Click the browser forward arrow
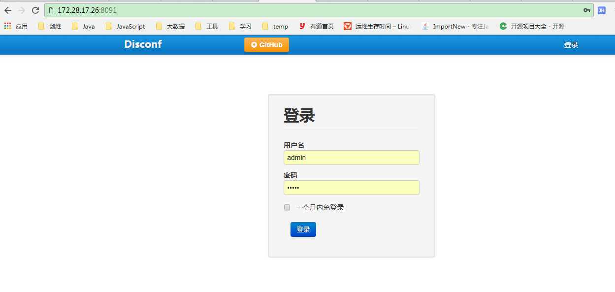615x292 pixels. pos(21,10)
